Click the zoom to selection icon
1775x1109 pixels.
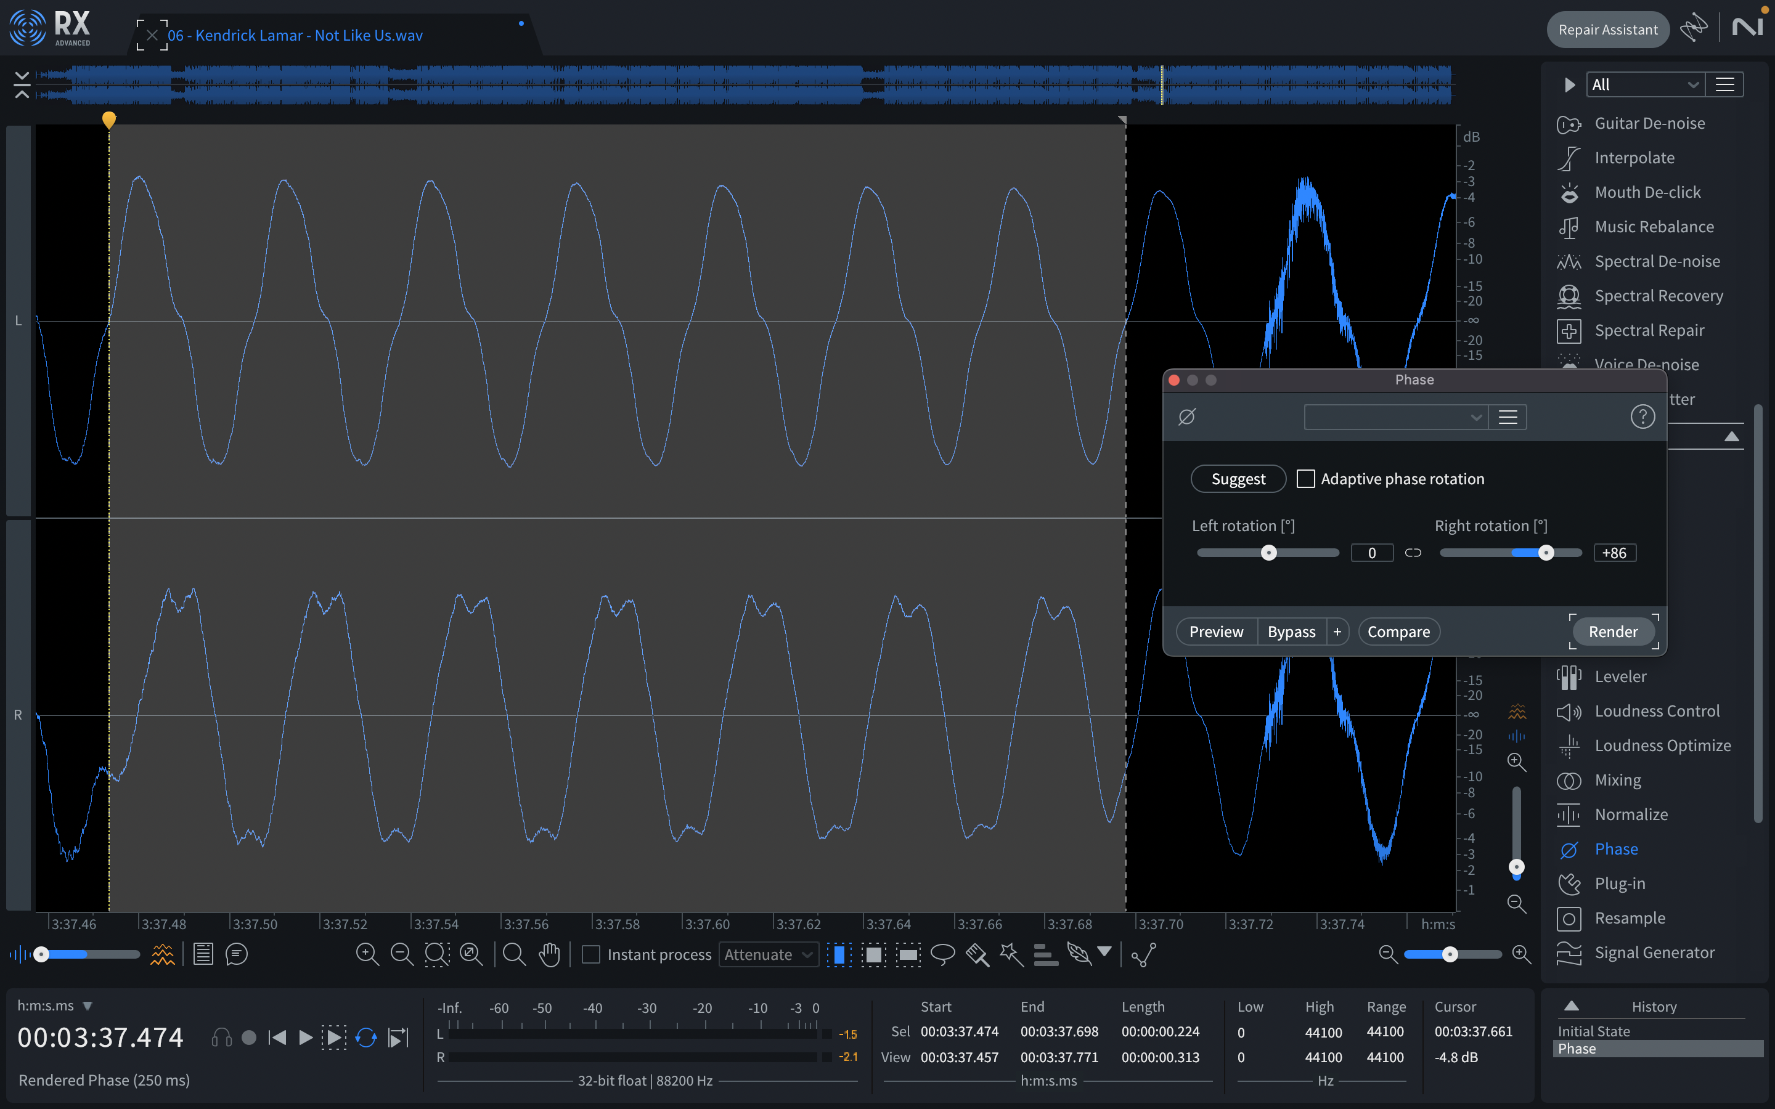[437, 954]
